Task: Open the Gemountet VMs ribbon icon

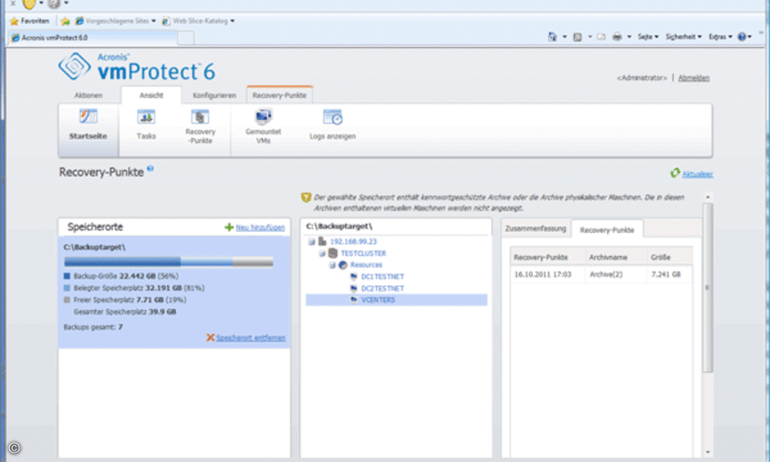Action: tap(264, 117)
